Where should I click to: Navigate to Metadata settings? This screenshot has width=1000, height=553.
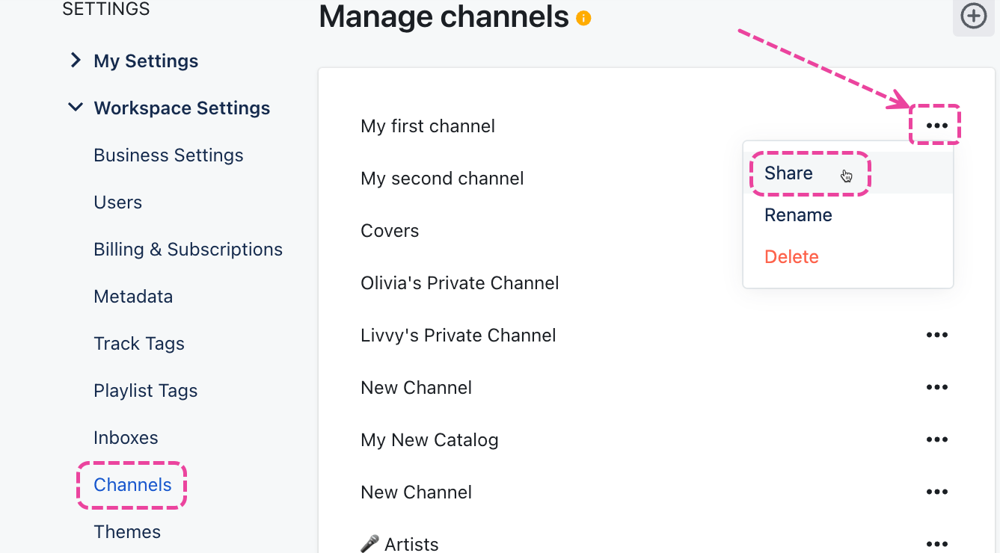133,297
